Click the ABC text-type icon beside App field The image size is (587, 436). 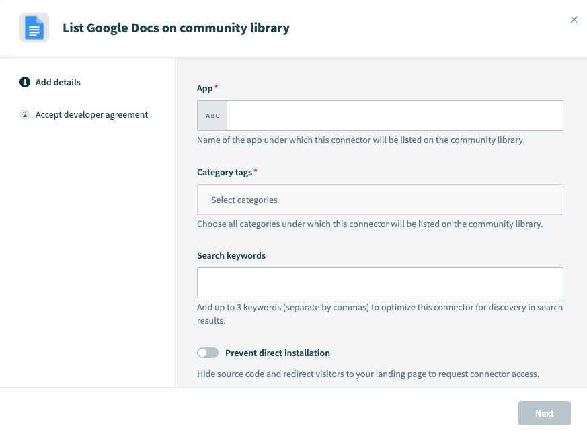pyautogui.click(x=212, y=115)
